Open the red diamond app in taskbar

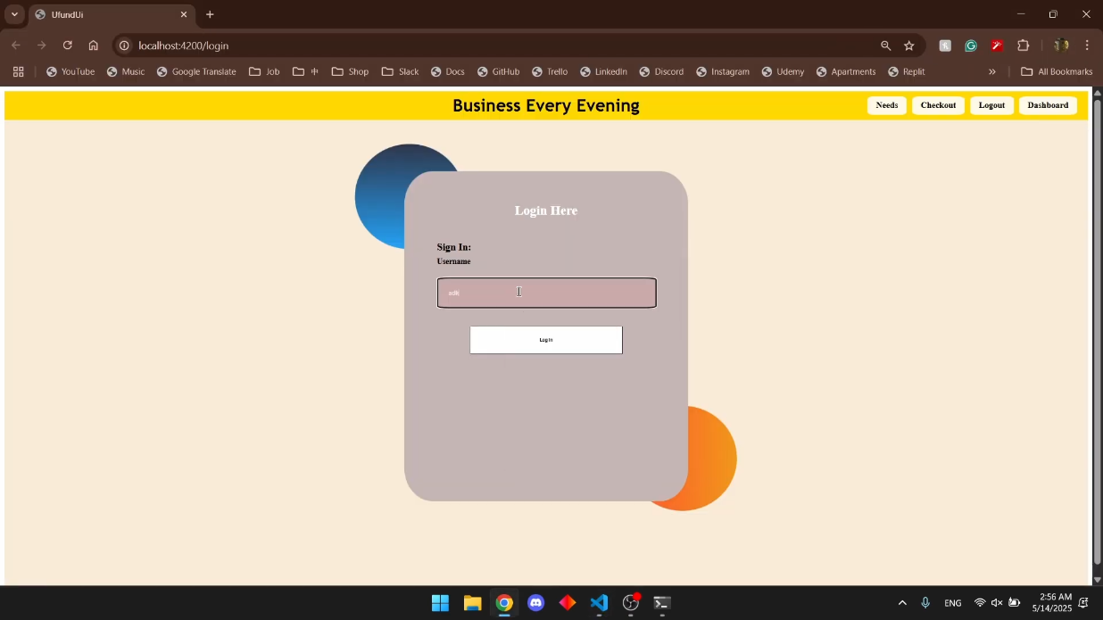(x=568, y=603)
